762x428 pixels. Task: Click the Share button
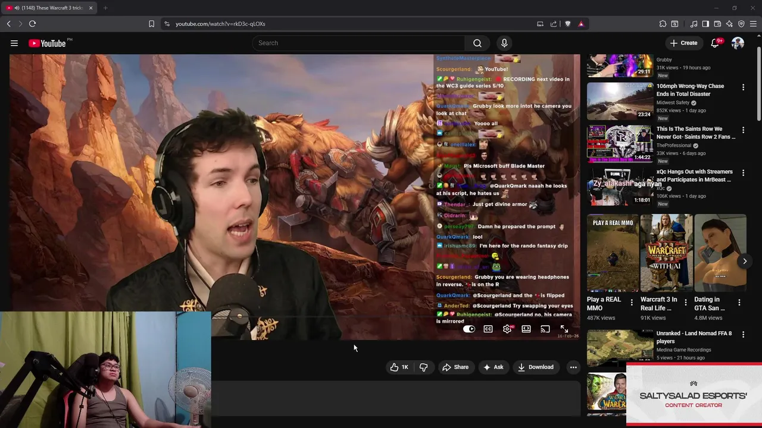(x=455, y=367)
